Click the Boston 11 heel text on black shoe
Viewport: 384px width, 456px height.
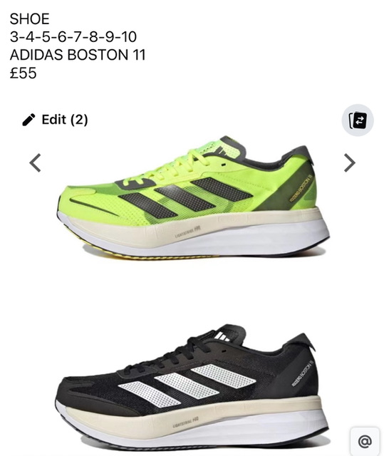[302, 373]
